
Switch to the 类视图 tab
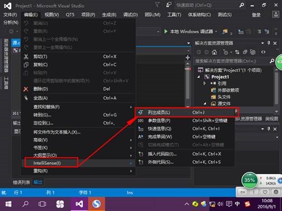coord(272,119)
